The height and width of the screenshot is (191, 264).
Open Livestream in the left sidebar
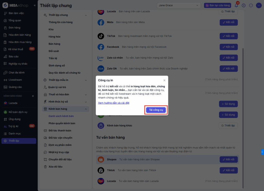[15, 80]
